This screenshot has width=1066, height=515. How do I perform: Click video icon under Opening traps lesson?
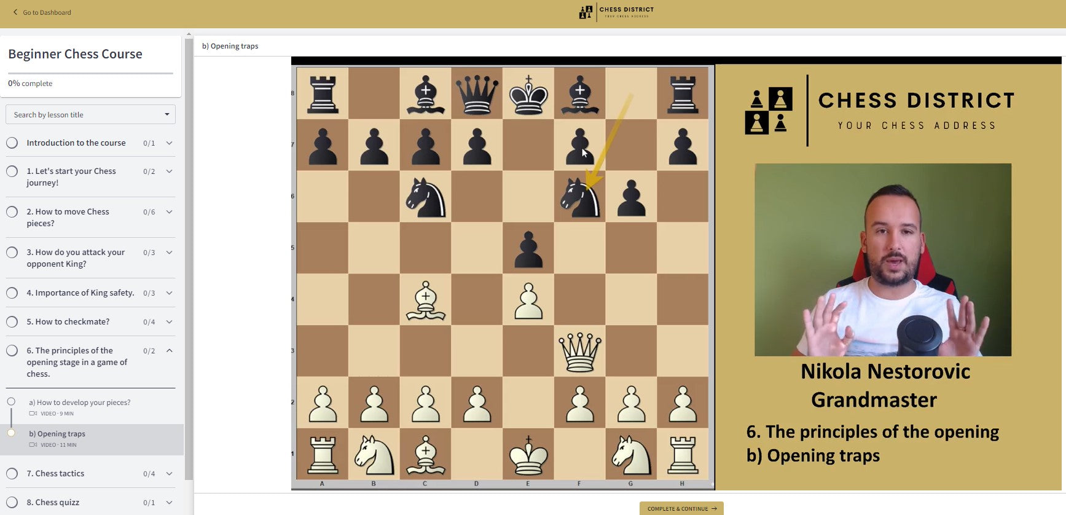click(x=33, y=445)
